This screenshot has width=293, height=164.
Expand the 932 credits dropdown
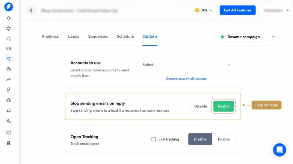(207, 10)
